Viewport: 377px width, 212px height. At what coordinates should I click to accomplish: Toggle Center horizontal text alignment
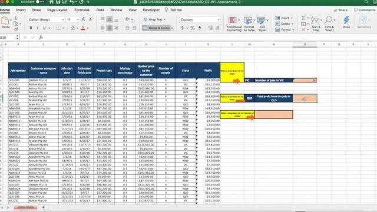(x=110, y=28)
